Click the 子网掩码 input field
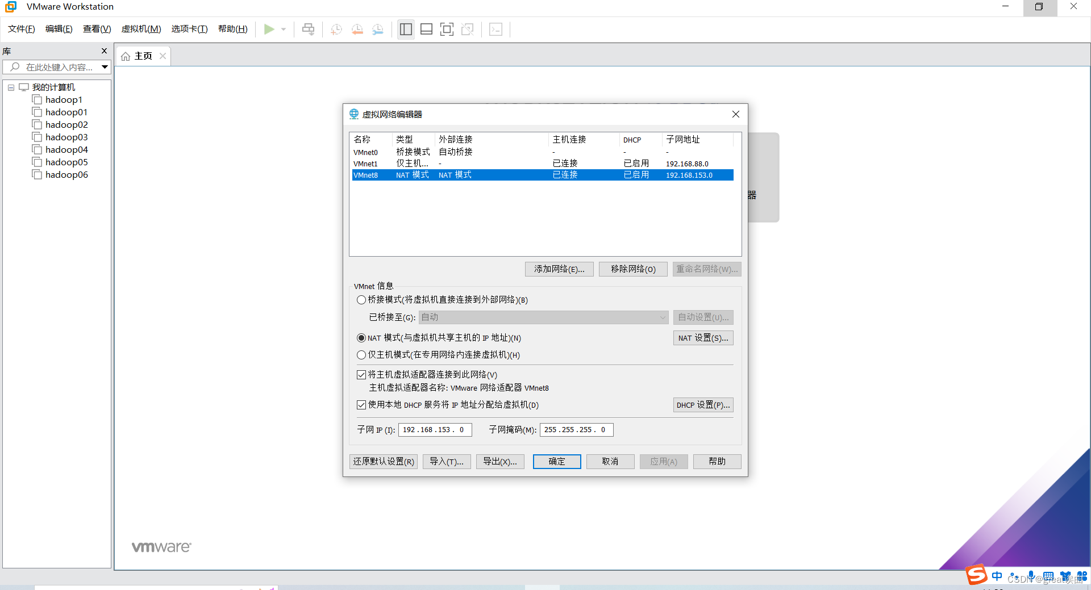This screenshot has width=1091, height=590. [x=576, y=430]
